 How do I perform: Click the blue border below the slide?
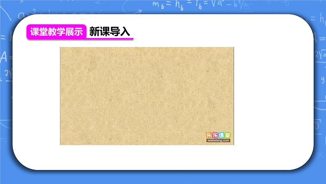tap(163, 179)
